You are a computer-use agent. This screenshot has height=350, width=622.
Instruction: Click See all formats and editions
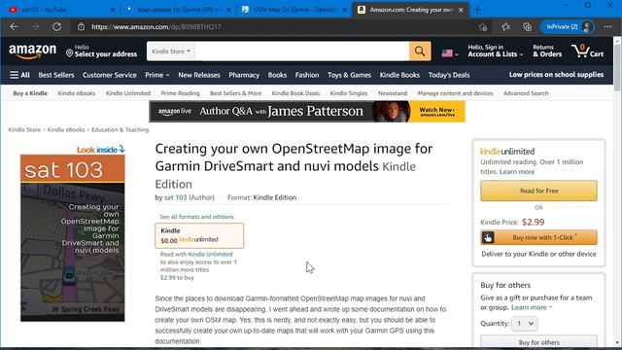pos(196,217)
